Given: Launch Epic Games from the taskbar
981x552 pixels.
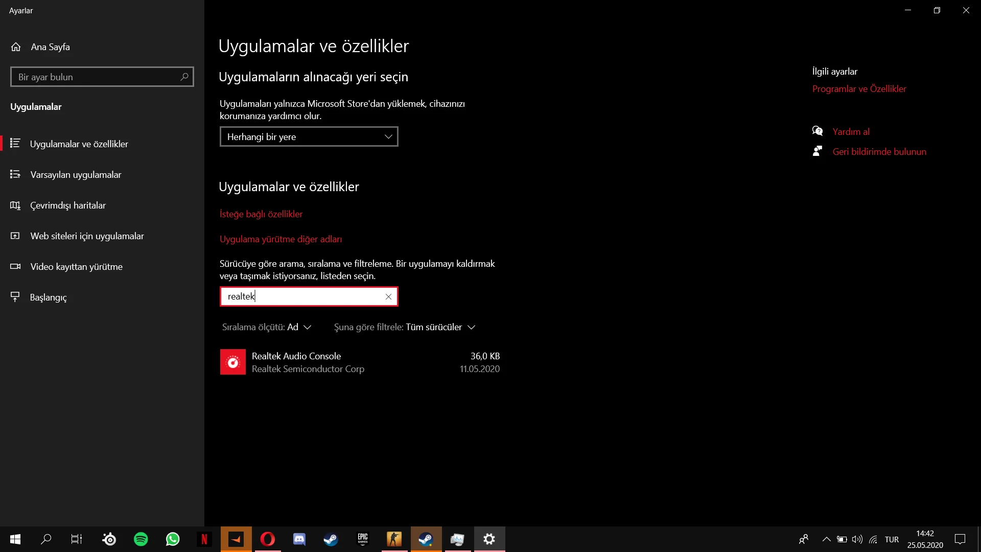Looking at the screenshot, I should tap(363, 539).
